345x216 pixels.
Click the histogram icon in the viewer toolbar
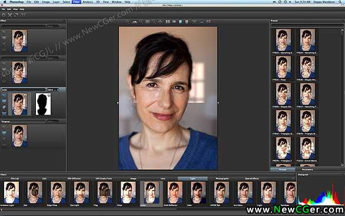click(x=202, y=22)
